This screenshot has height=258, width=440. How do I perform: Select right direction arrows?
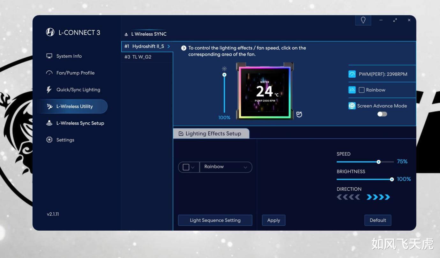point(378,197)
